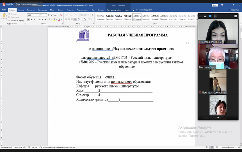
Task: Click the Поделиться share button
Action: [234, 10]
